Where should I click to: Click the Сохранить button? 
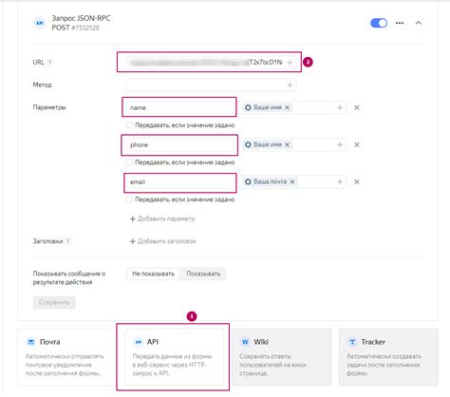(54, 303)
